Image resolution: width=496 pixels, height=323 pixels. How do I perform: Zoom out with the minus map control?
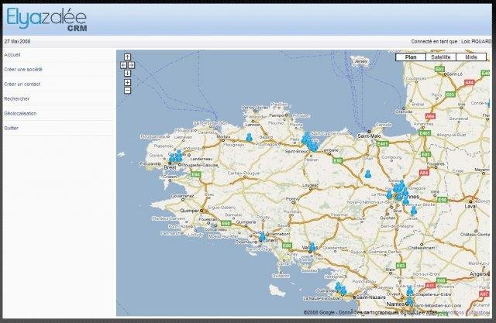pyautogui.click(x=127, y=91)
